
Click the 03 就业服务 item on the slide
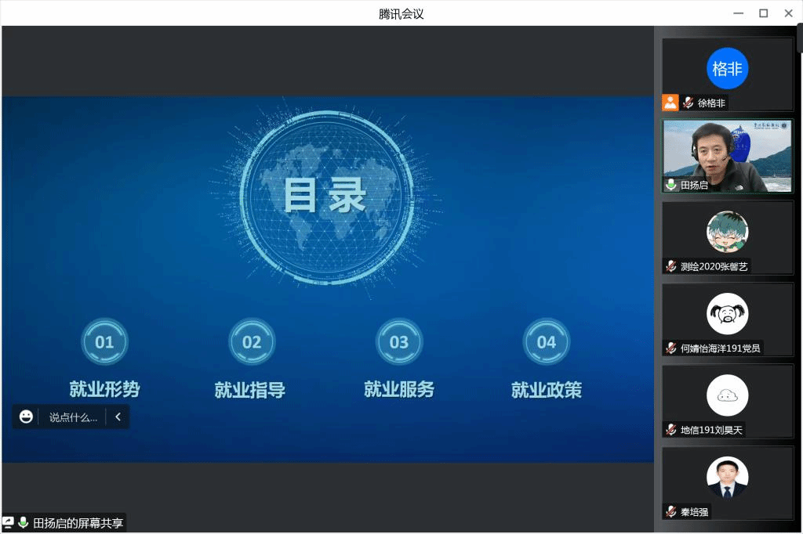pyautogui.click(x=399, y=359)
